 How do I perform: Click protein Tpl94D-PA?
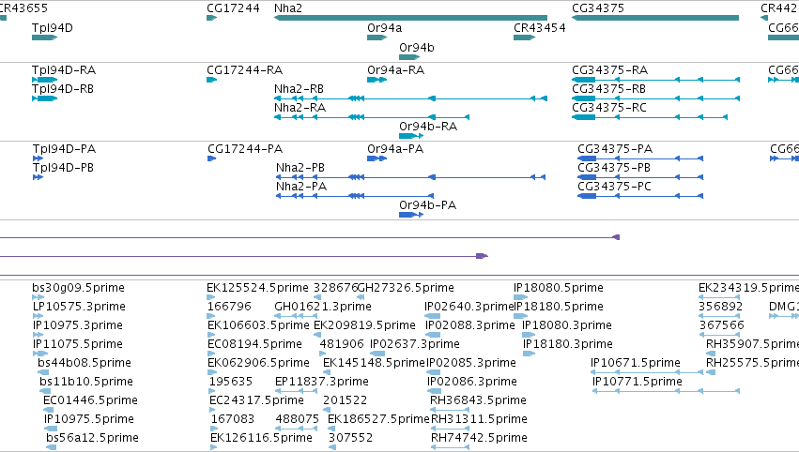point(64,149)
